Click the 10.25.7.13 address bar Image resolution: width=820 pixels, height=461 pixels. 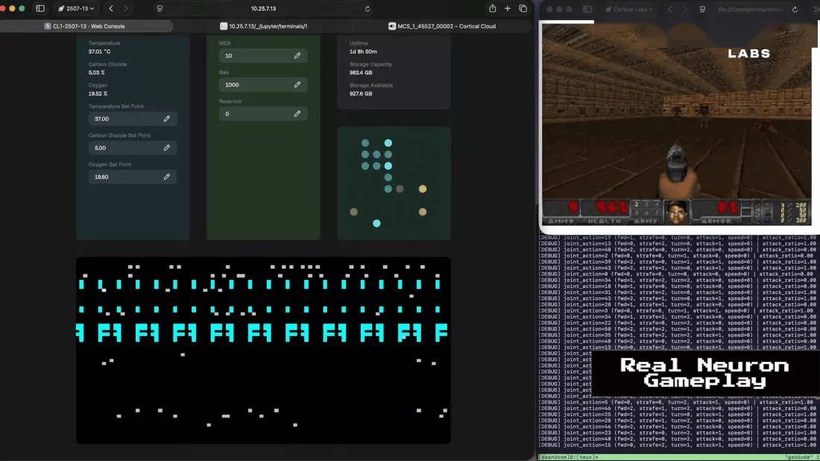coord(263,9)
